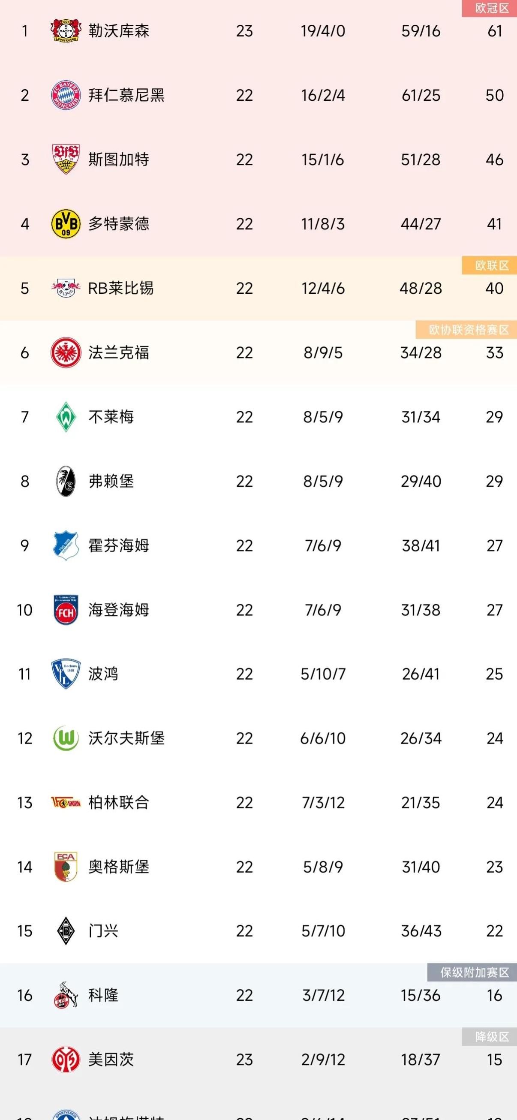Image resolution: width=517 pixels, height=1120 pixels.
Task: Click the Bayer Leverkusen club crest
Action: pyautogui.click(x=66, y=31)
